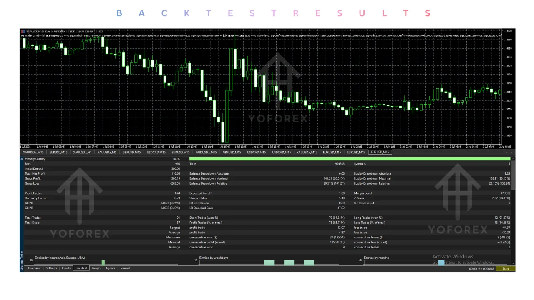The image size is (534, 300).
Task: Click the vertical Strategy Tester panel label
Action: click(x=22, y=260)
